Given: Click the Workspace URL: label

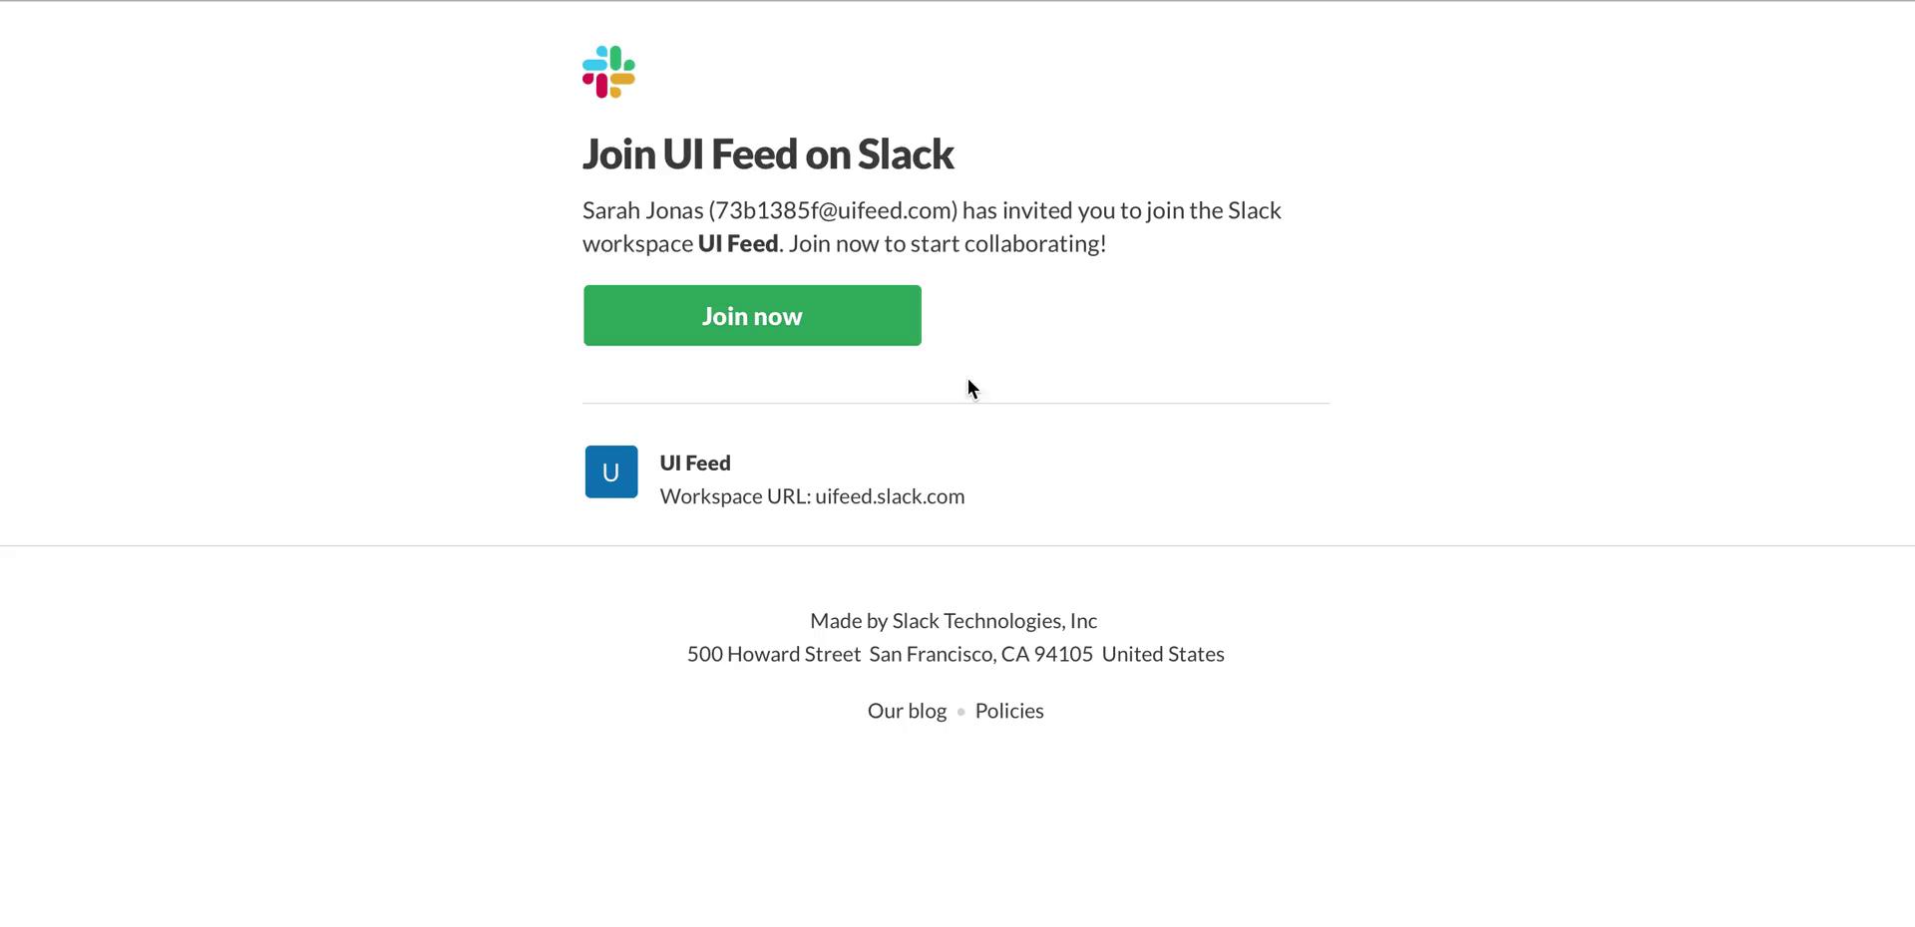Looking at the screenshot, I should point(735,496).
